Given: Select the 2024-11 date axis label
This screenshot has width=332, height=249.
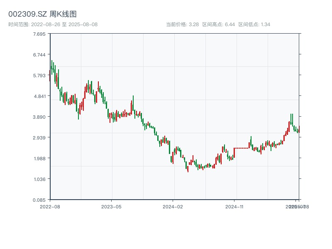Looking at the screenshot, I should pyautogui.click(x=234, y=206).
